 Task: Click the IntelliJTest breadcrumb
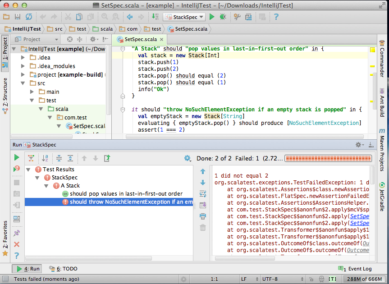tap(23, 29)
